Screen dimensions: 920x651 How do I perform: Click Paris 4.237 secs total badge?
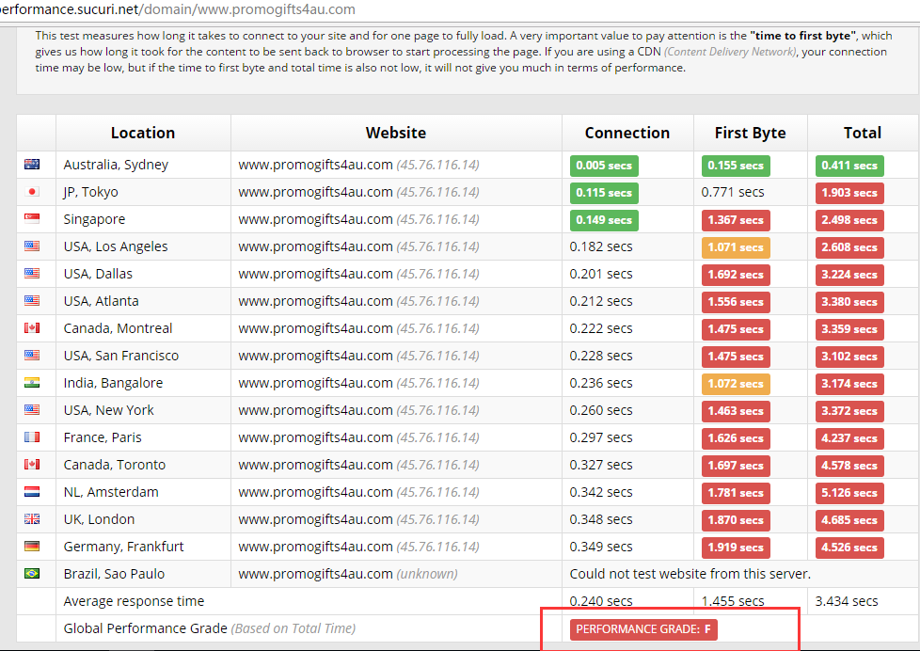click(849, 438)
